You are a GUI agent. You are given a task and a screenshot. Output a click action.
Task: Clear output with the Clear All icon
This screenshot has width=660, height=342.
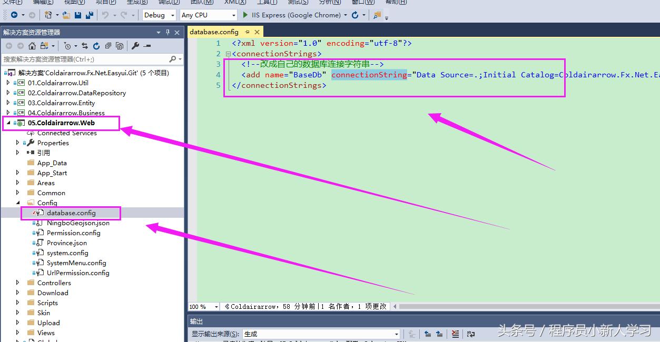(456, 334)
